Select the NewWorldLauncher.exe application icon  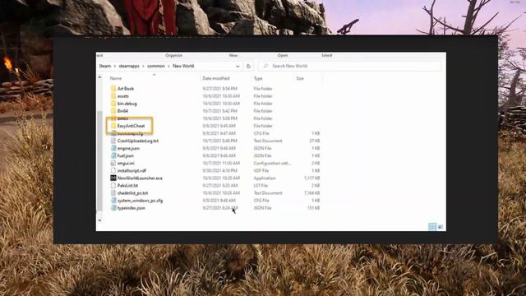(113, 178)
